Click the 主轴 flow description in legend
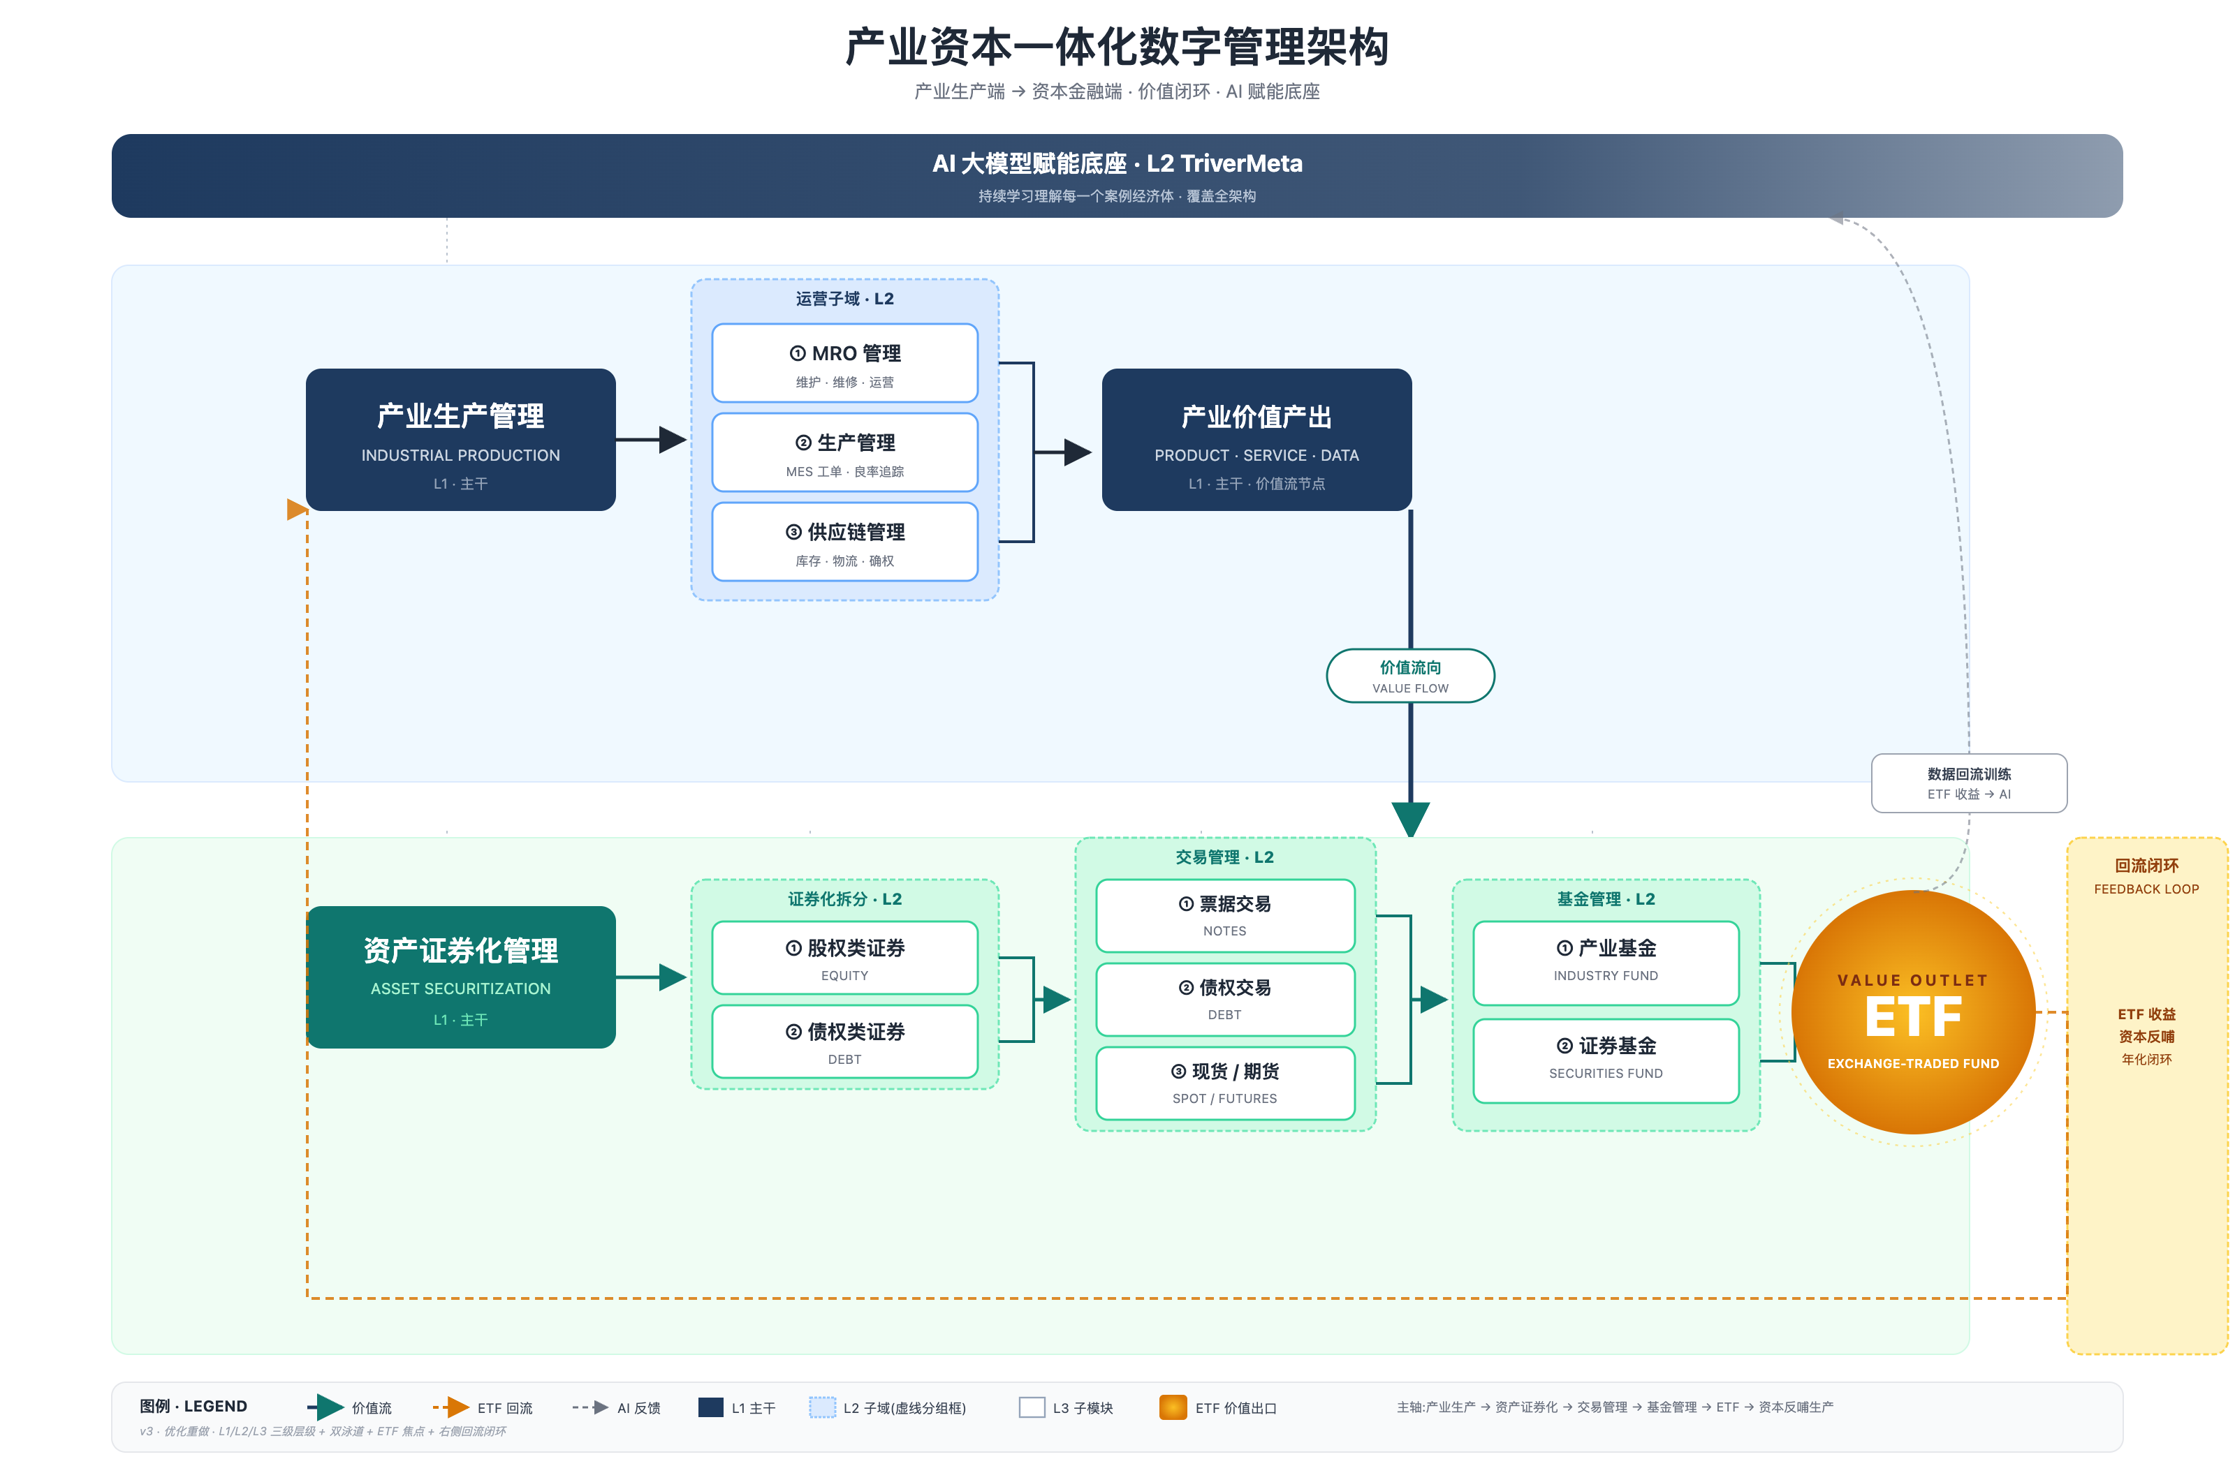 [x=1614, y=1407]
